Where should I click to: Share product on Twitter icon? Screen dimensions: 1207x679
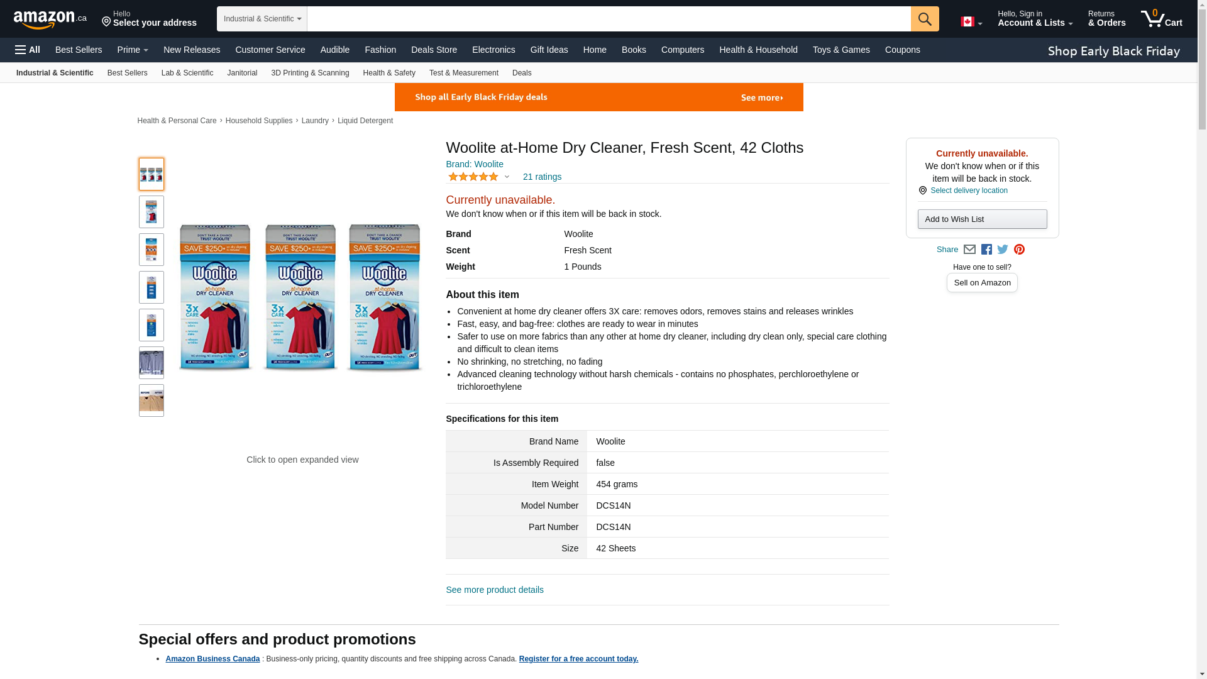(1003, 250)
